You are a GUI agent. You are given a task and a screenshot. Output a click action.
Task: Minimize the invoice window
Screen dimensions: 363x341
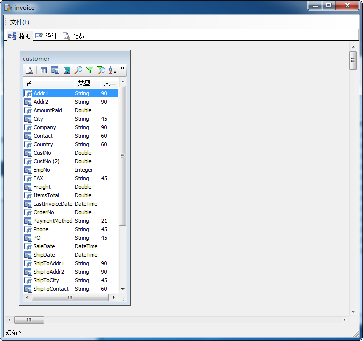tap(315, 5)
